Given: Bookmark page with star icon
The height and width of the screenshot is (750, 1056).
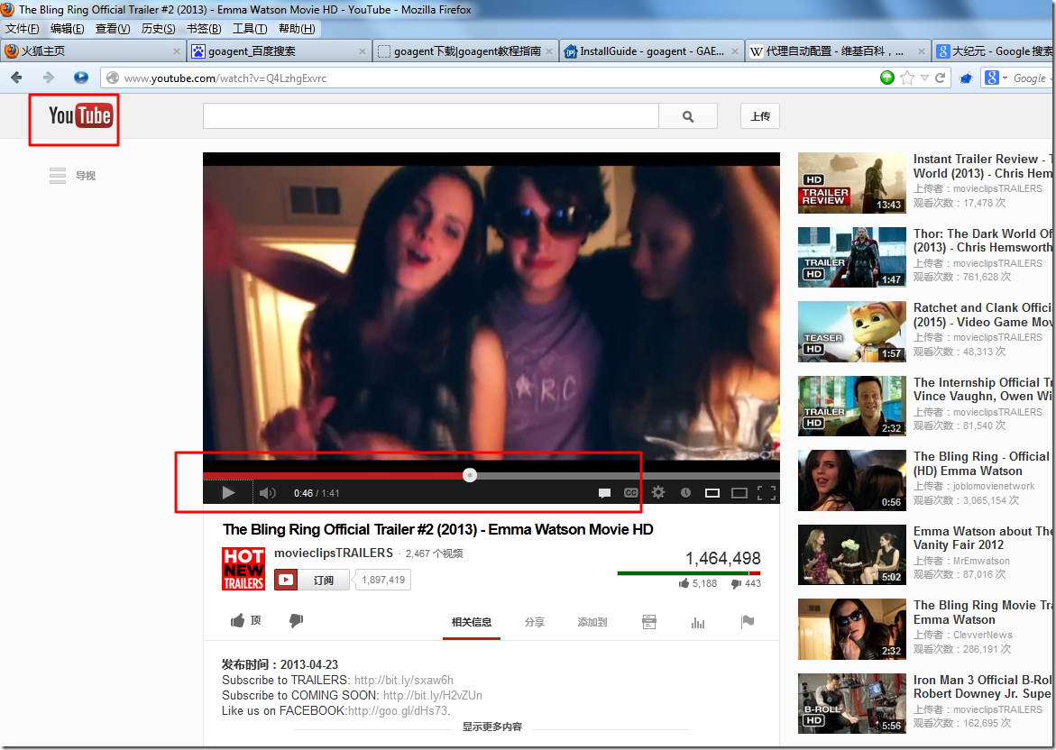Looking at the screenshot, I should tap(907, 78).
